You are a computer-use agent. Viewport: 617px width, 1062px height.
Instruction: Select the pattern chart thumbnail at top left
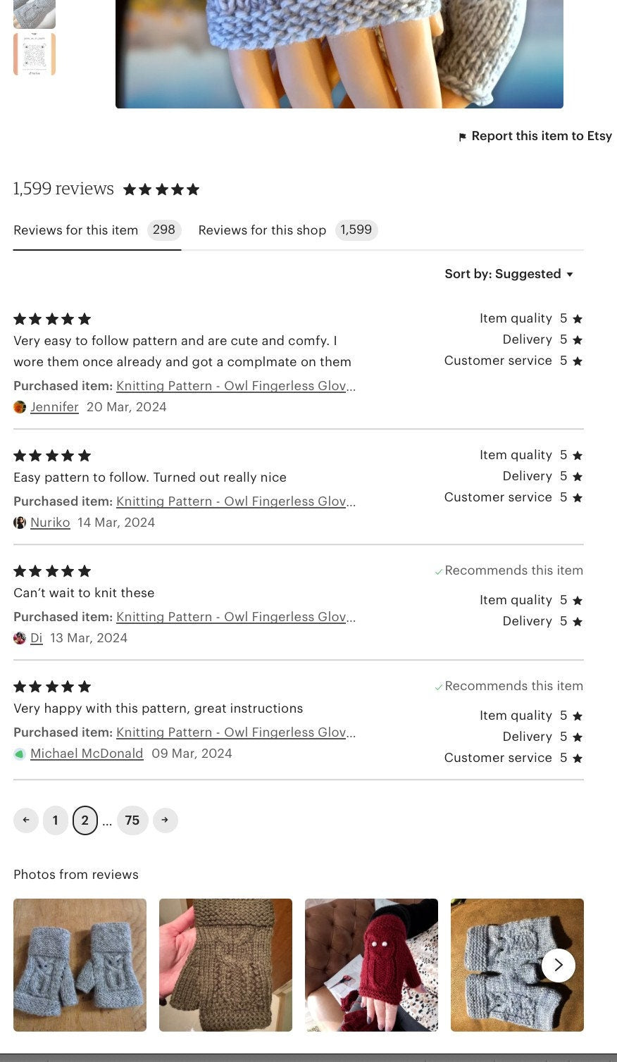(35, 54)
